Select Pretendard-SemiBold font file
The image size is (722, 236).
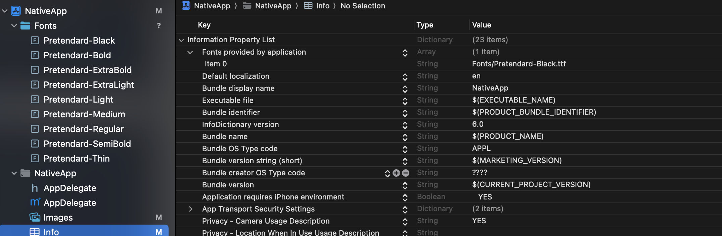[x=87, y=144]
